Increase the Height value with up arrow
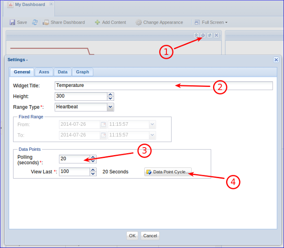284x248 pixels. point(111,94)
